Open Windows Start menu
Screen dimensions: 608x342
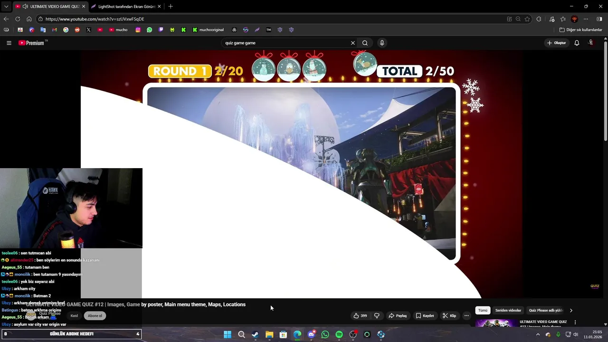[x=227, y=334]
